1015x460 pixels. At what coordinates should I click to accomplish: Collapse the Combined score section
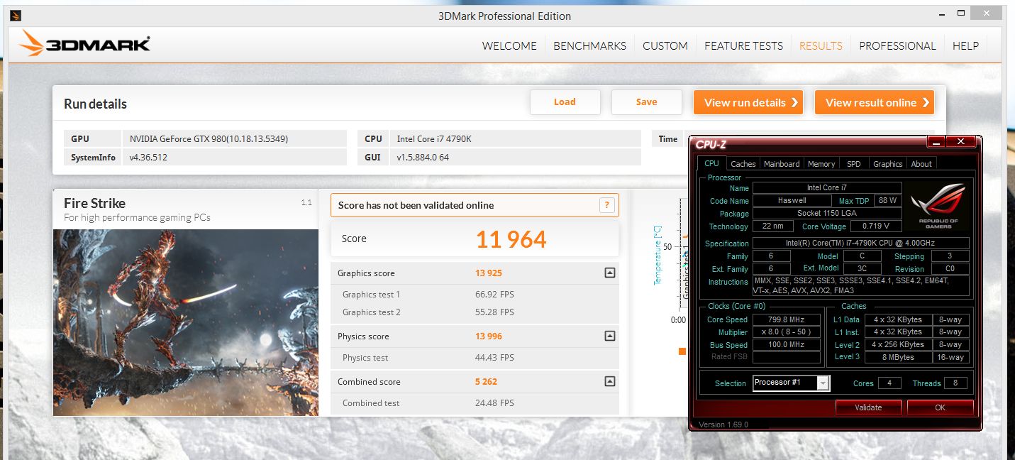[609, 381]
